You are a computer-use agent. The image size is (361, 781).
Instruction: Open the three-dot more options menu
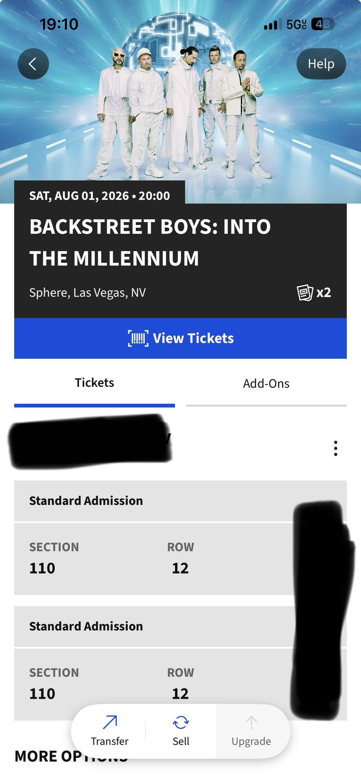point(335,448)
